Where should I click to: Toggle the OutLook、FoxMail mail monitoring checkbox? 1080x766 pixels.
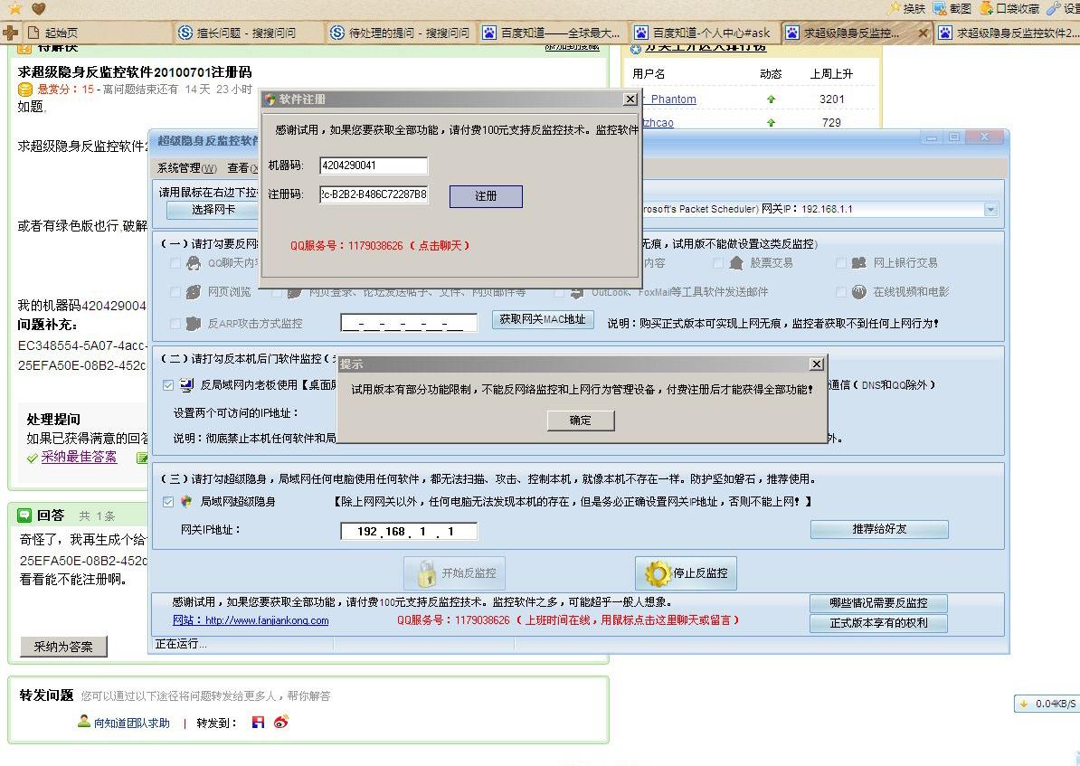[559, 293]
